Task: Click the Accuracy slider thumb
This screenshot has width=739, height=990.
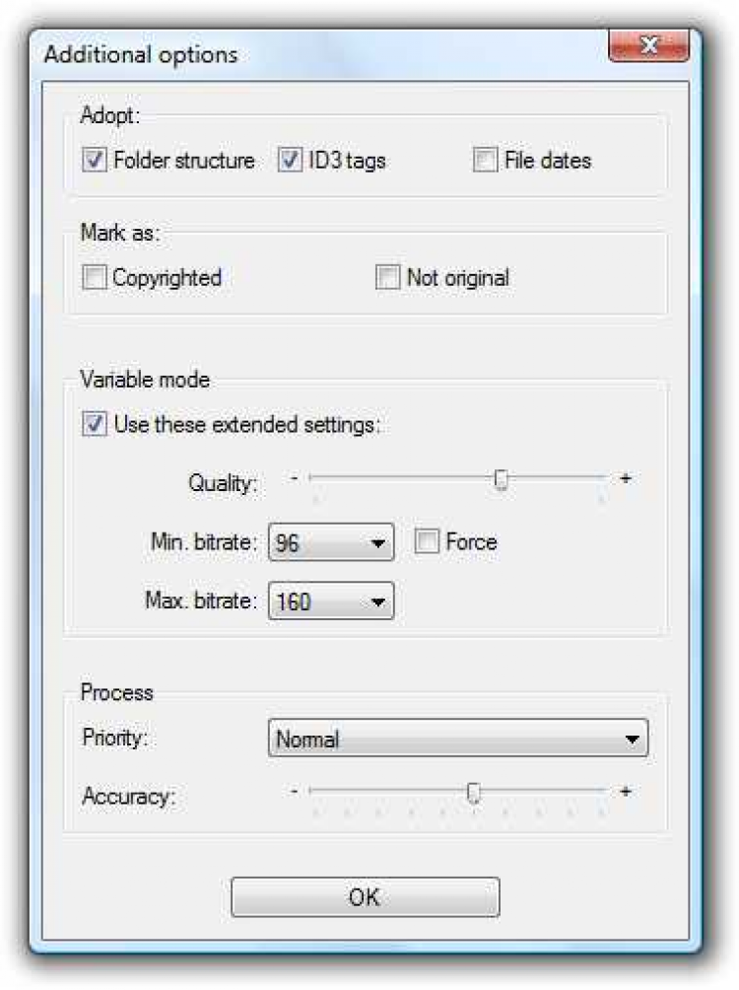Action: [x=474, y=792]
